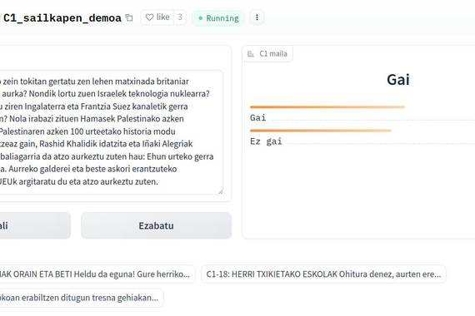Copy the C1_sailkapen_demoa space name

pos(129,17)
